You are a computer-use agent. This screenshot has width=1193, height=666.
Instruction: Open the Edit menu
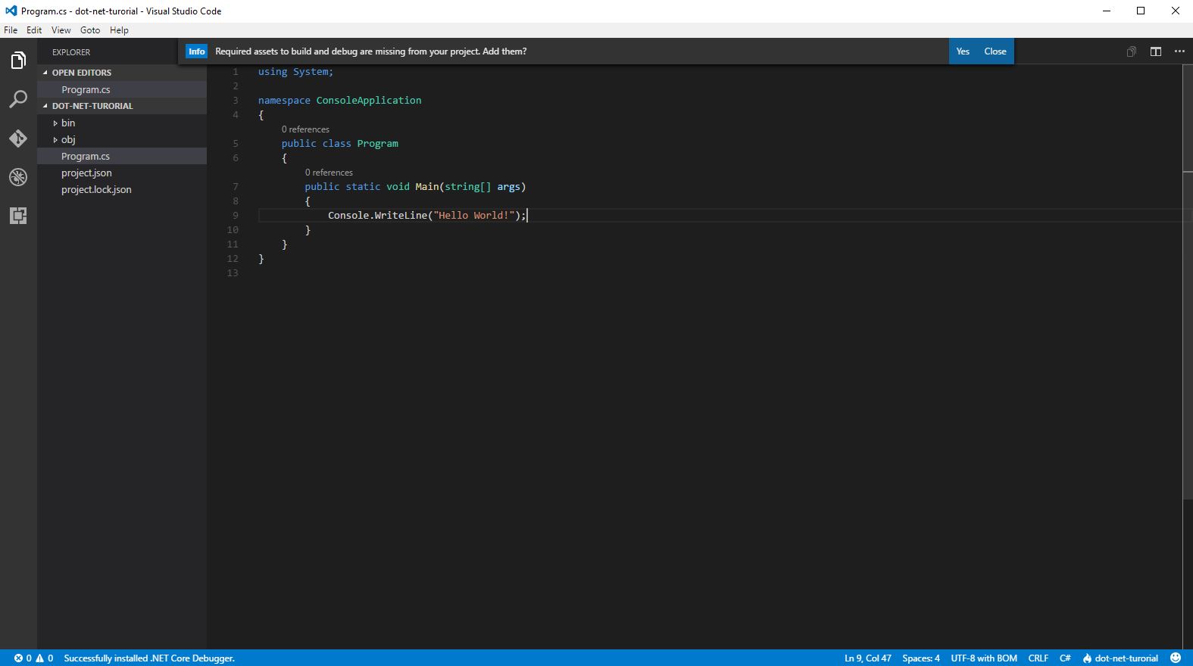[34, 30]
